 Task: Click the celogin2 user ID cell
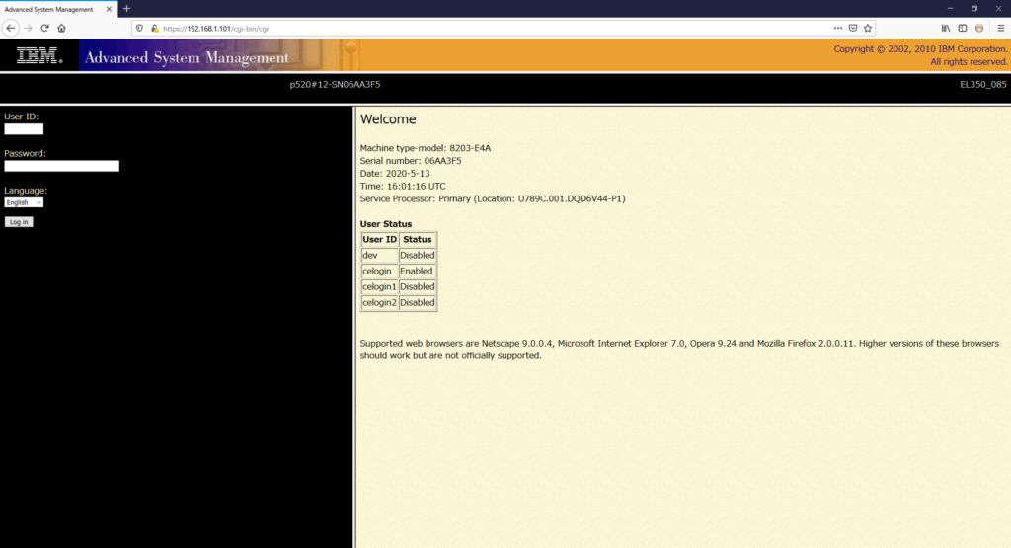tap(379, 302)
